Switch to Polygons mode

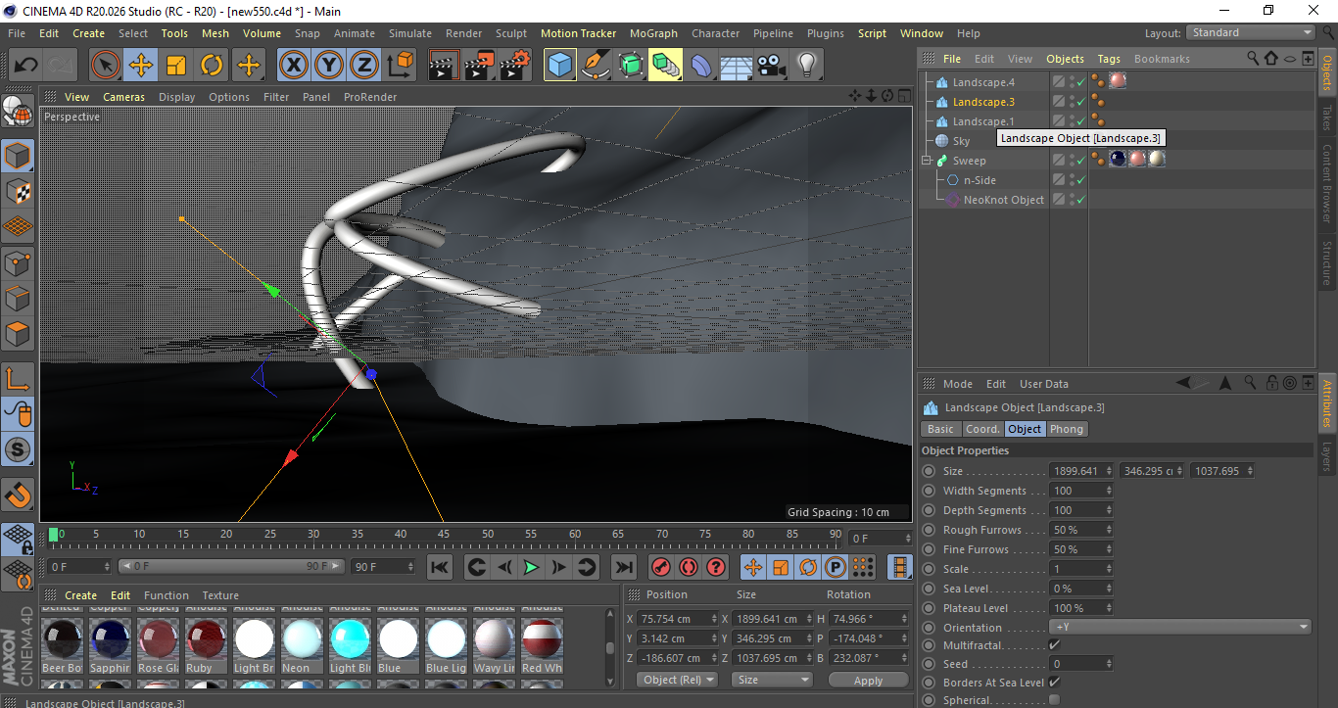[x=18, y=334]
